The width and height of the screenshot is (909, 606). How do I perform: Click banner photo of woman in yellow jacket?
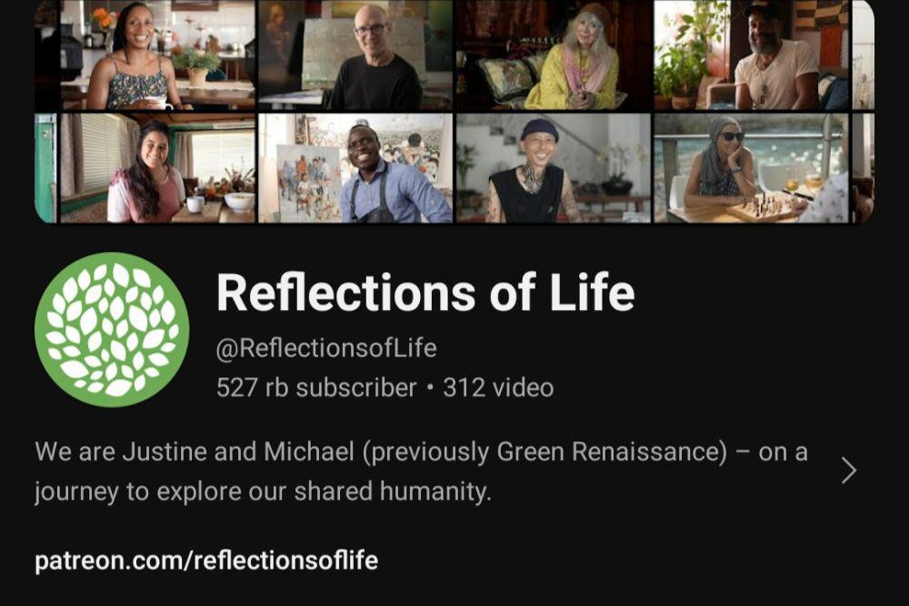coord(554,55)
